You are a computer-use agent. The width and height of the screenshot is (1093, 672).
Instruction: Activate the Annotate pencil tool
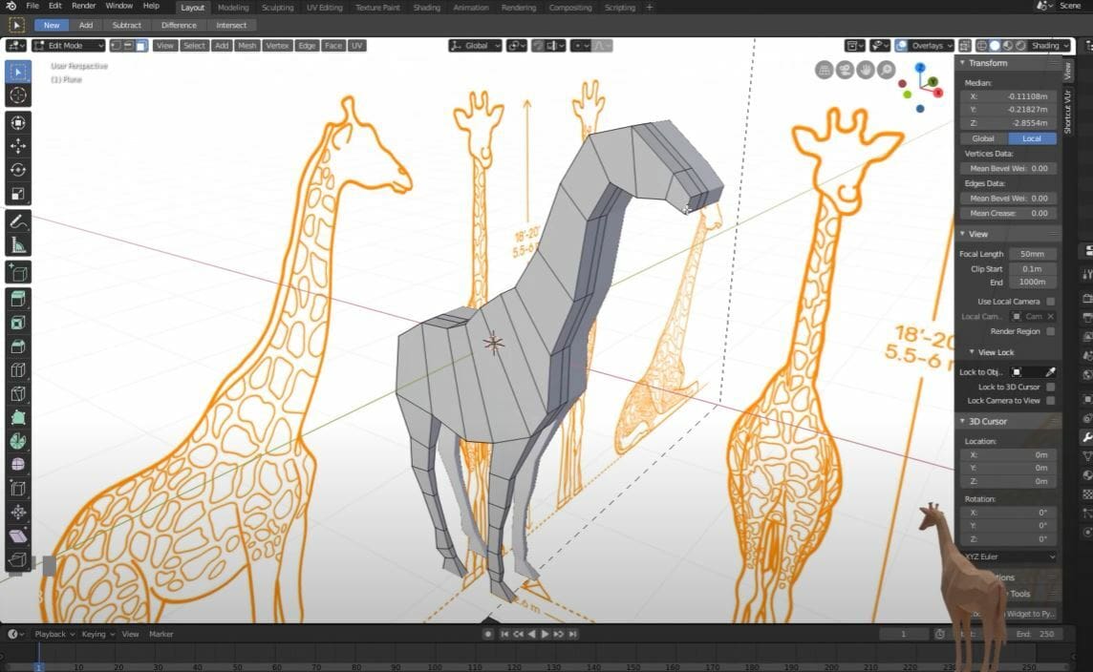[x=18, y=221]
